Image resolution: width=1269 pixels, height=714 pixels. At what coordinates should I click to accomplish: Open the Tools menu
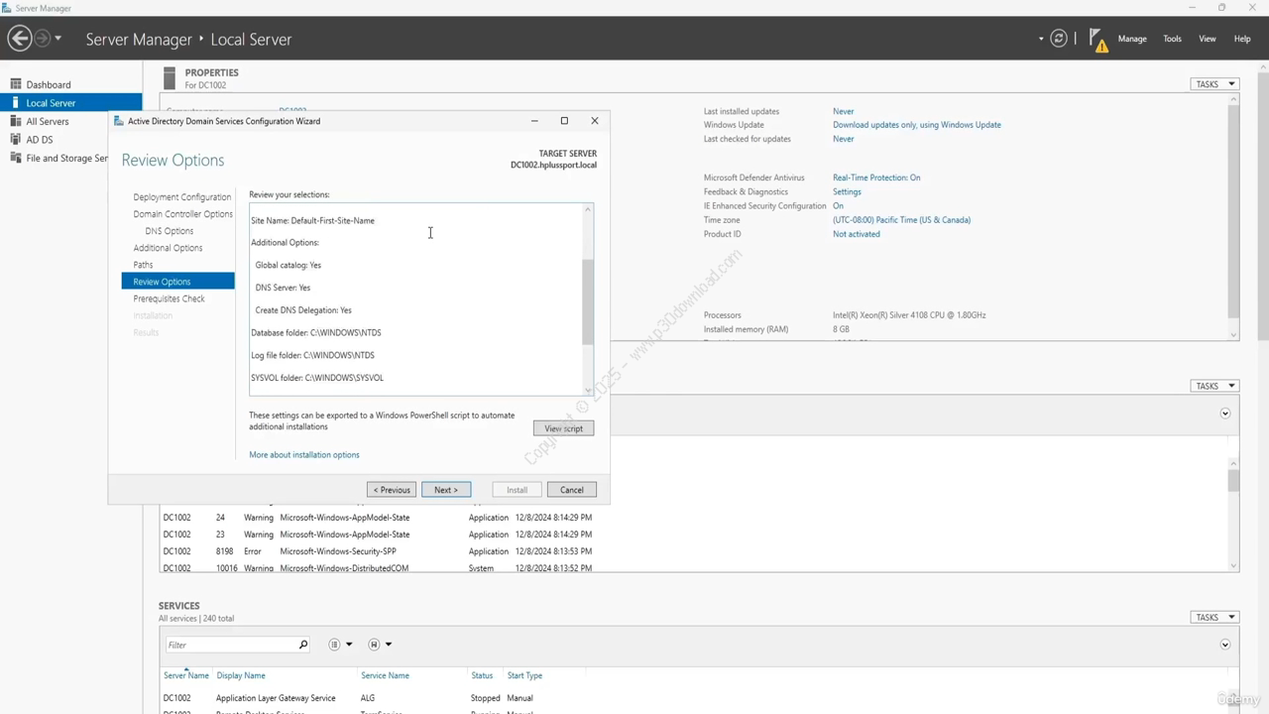pyautogui.click(x=1172, y=39)
